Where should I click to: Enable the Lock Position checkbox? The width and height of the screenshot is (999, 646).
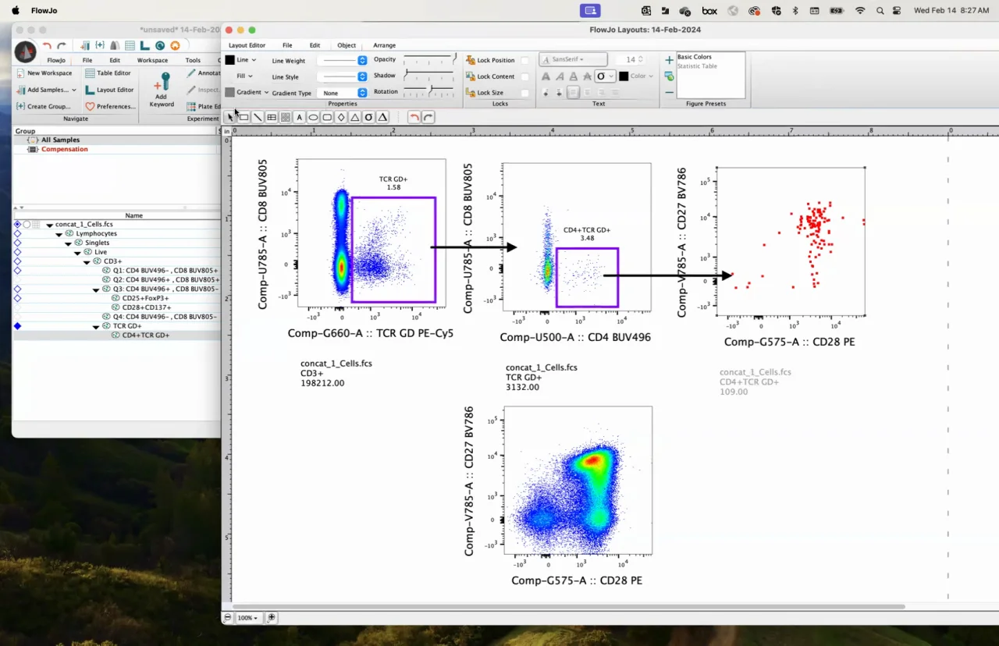coord(524,60)
